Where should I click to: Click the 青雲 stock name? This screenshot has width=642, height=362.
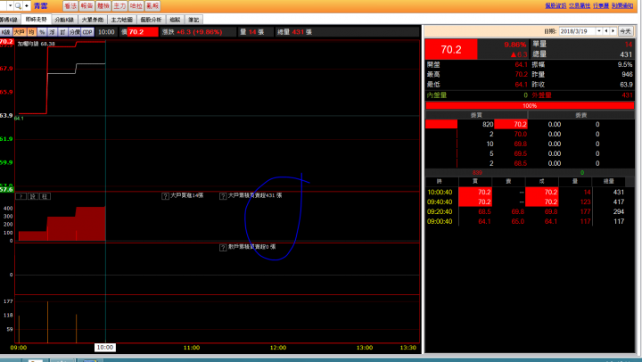40,5
